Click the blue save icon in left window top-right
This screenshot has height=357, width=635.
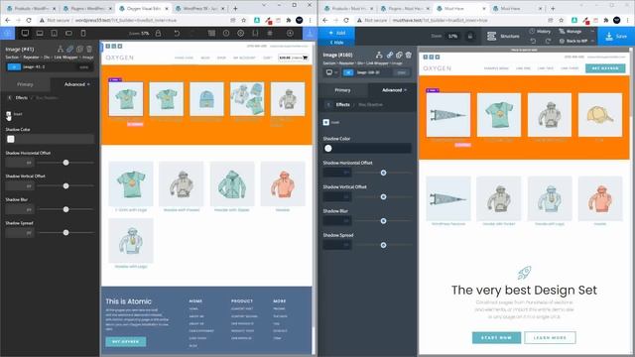tap(311, 33)
